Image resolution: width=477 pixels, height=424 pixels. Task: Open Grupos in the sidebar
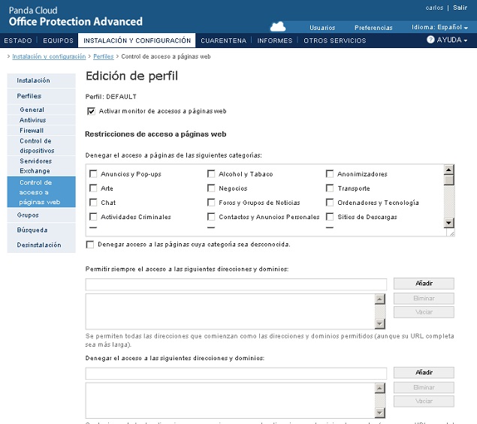point(41,215)
